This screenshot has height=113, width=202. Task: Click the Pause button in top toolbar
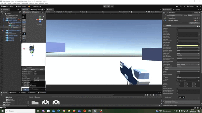(108, 6)
